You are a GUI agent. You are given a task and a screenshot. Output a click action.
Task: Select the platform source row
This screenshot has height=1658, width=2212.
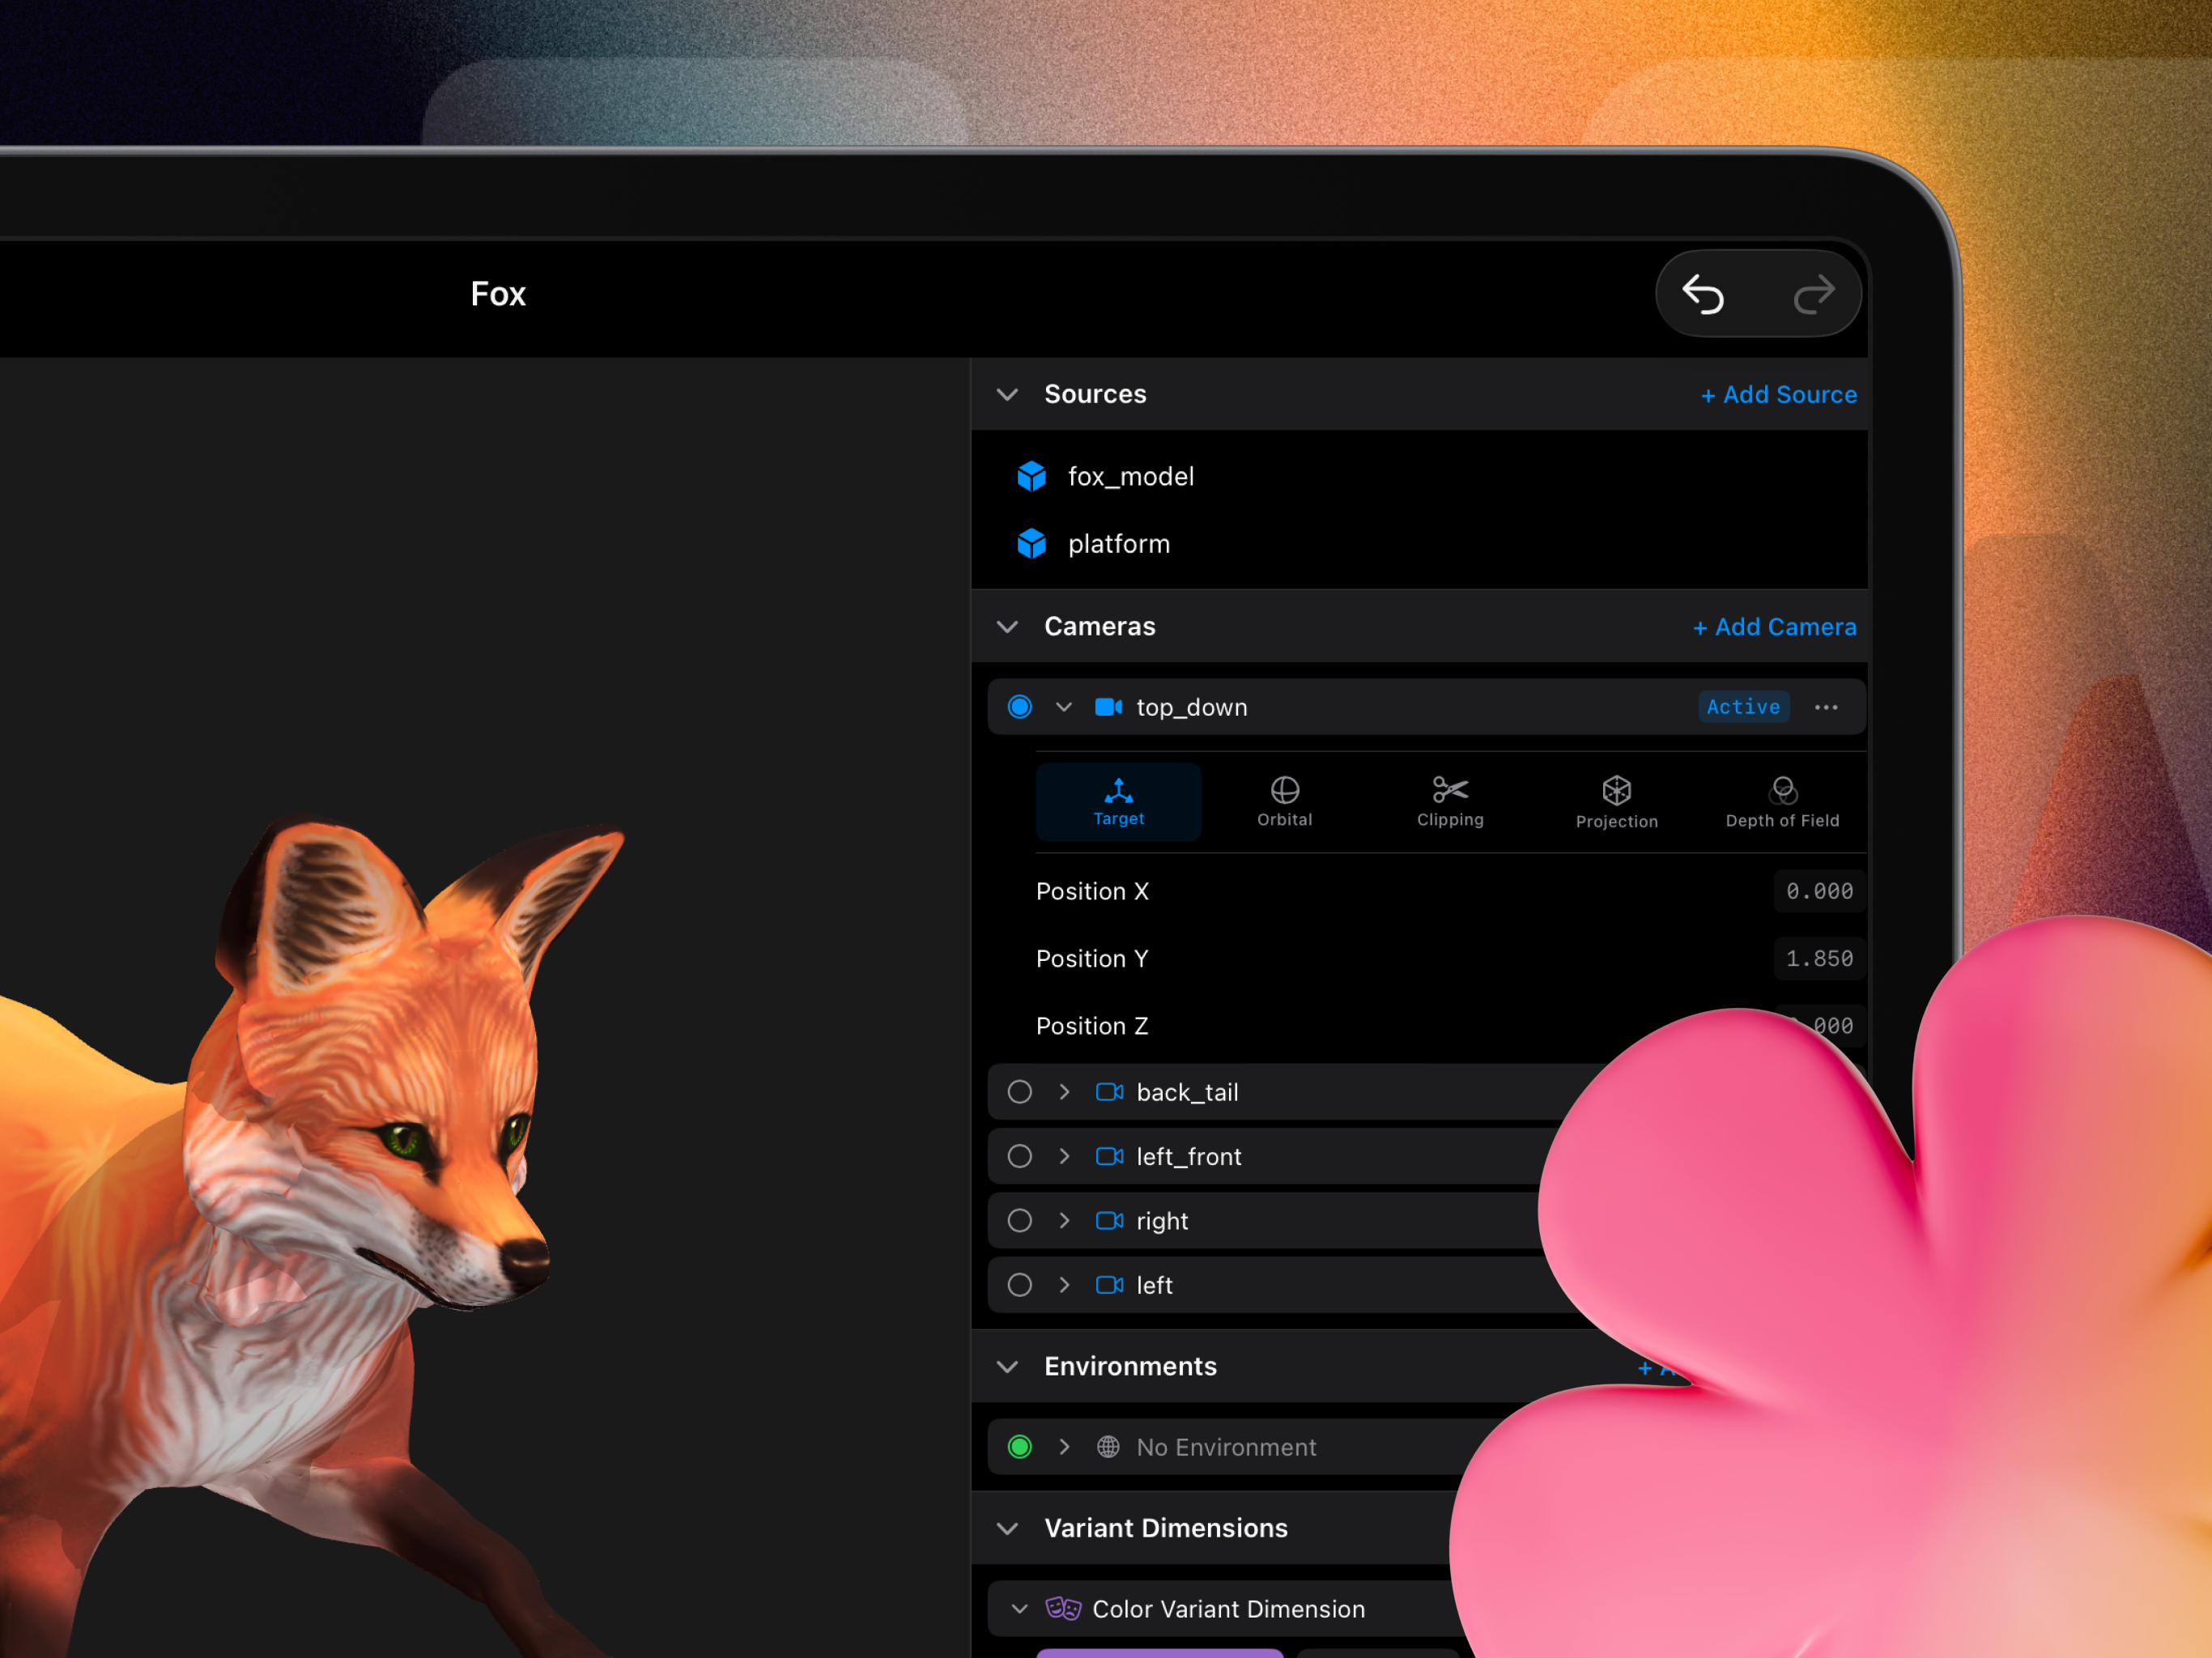click(1419, 543)
